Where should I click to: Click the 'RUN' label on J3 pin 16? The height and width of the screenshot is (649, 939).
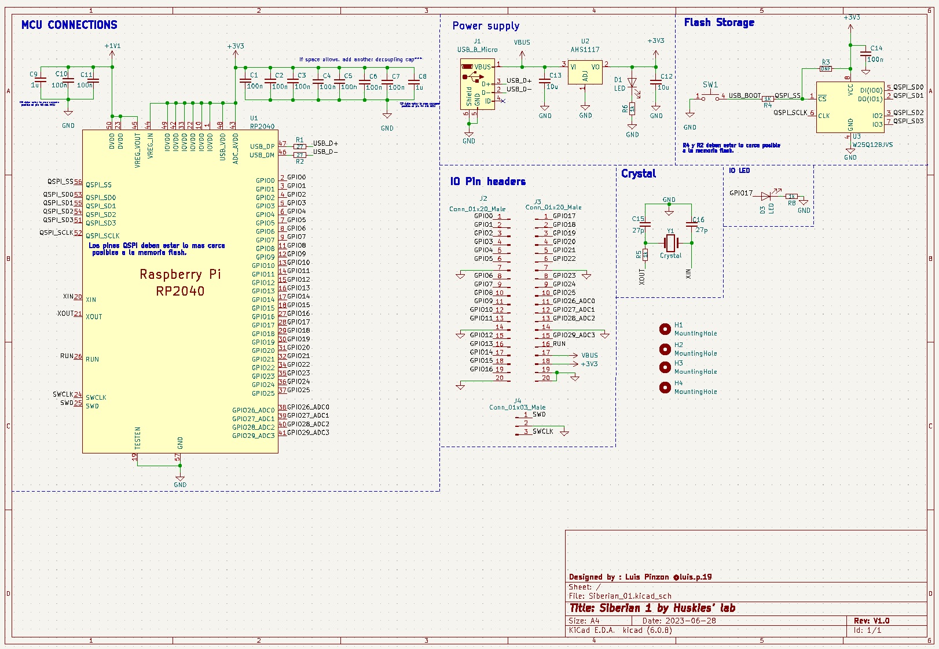pyautogui.click(x=559, y=344)
